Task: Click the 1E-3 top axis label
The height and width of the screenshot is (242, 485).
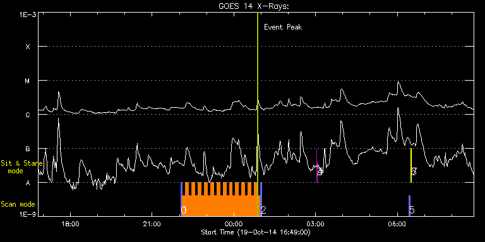Action: 28,14
